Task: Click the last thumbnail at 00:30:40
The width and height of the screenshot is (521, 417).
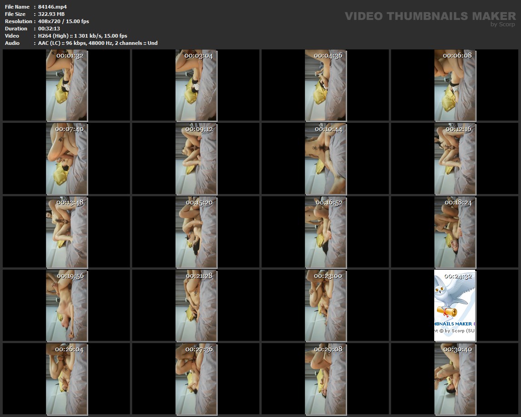Action: click(455, 378)
